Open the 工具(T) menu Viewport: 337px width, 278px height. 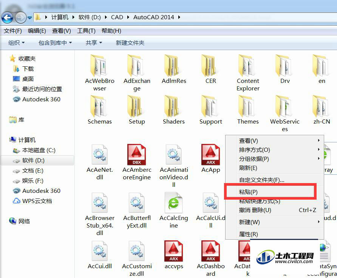86,31
